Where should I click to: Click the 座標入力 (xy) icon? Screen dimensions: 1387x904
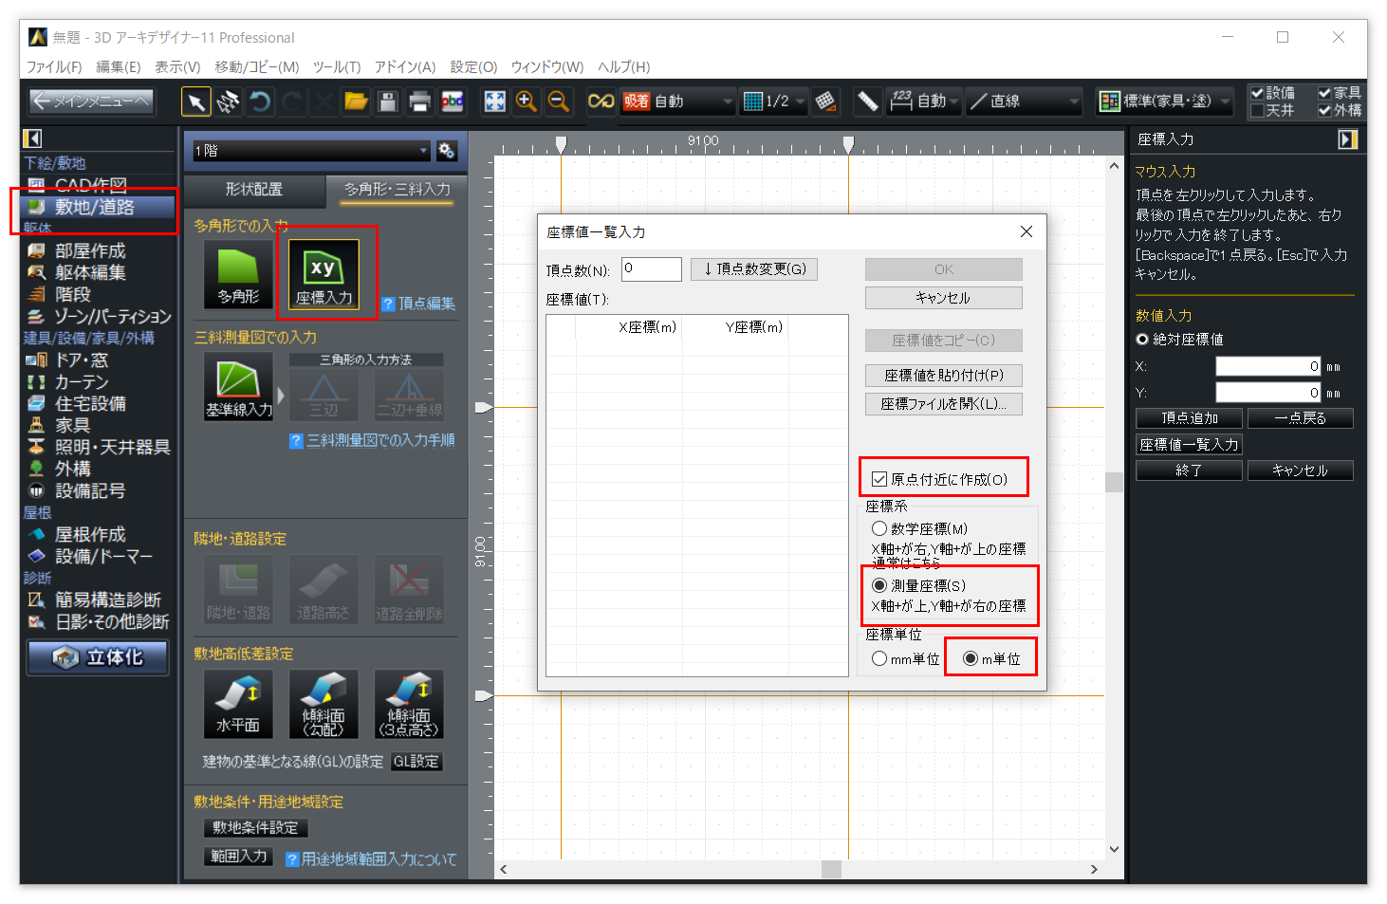(x=324, y=272)
